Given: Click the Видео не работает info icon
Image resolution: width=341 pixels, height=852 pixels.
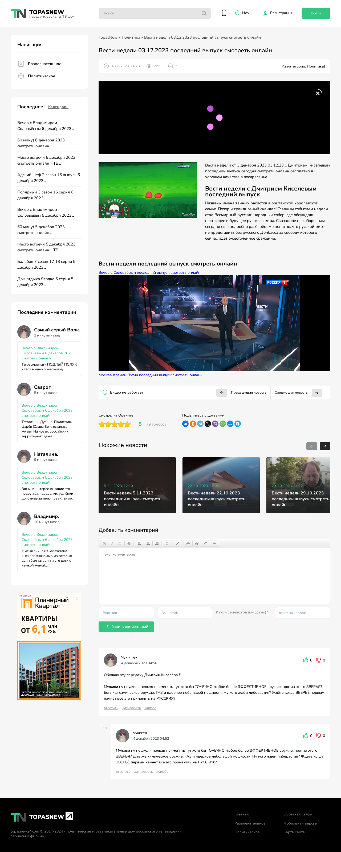Looking at the screenshot, I should coord(105,392).
